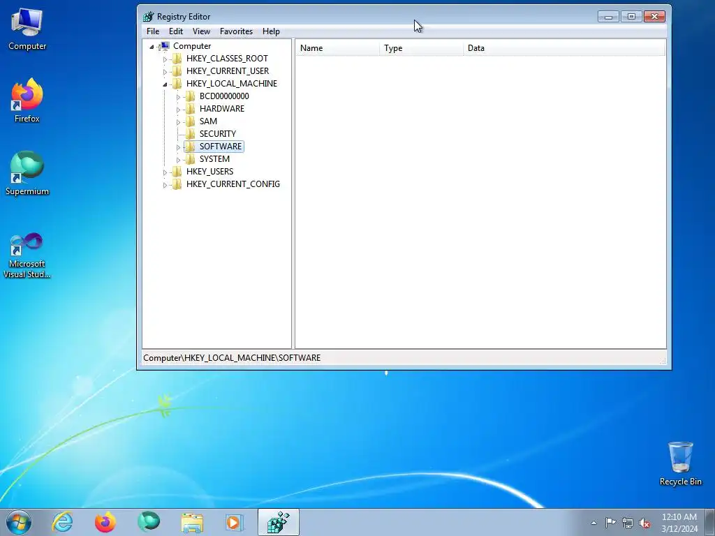Select the Computer icon in registry tree

(x=165, y=45)
